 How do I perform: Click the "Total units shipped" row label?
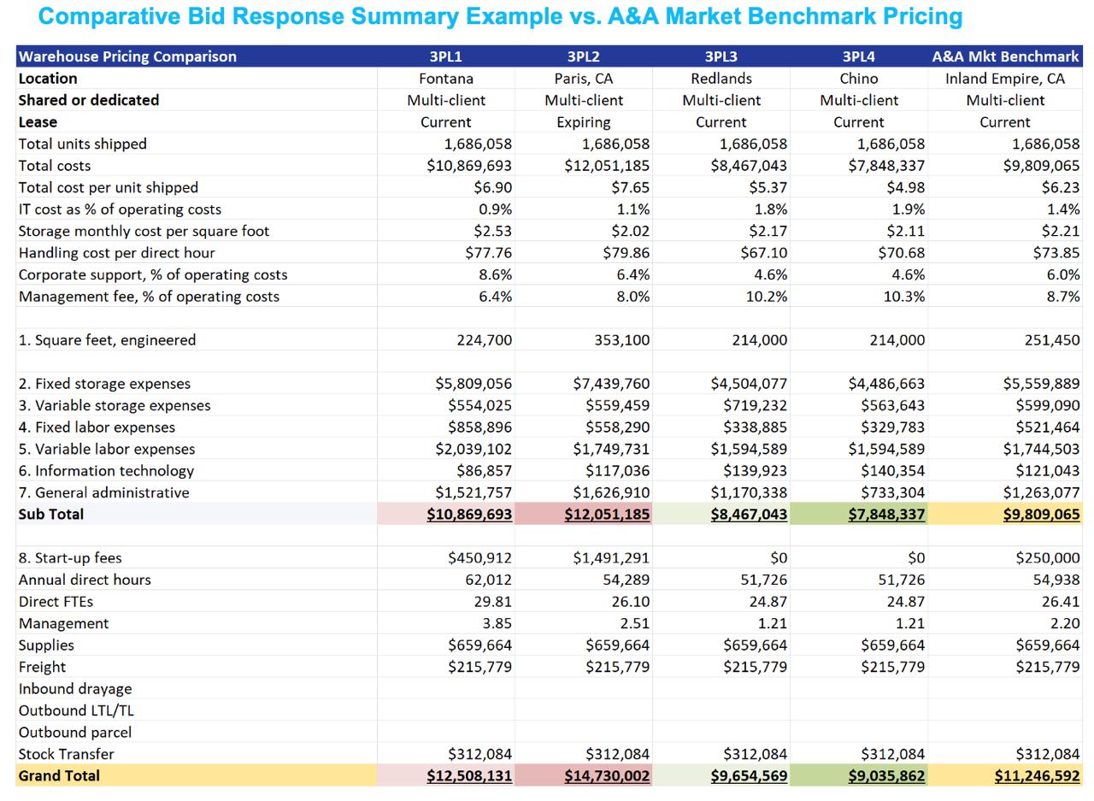(82, 144)
